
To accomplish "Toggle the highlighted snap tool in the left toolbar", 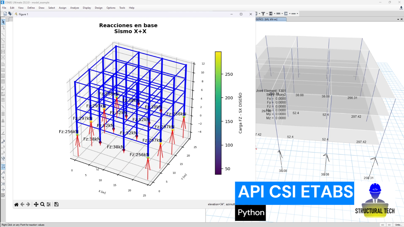I will [x=3, y=167].
